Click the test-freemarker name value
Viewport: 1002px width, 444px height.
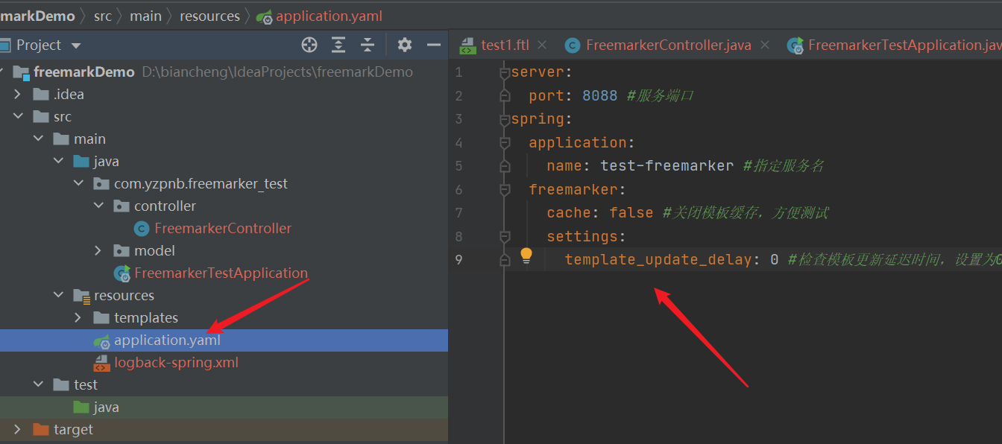(667, 166)
